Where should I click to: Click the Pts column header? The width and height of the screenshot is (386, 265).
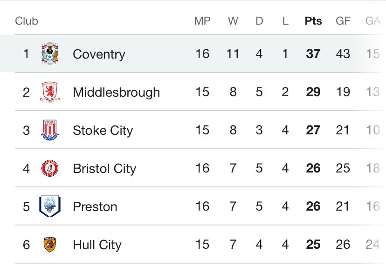313,21
